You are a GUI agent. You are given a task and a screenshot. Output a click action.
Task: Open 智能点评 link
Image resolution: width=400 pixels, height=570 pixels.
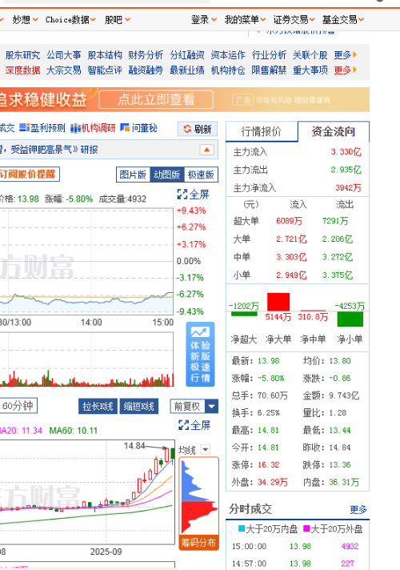pyautogui.click(x=105, y=70)
